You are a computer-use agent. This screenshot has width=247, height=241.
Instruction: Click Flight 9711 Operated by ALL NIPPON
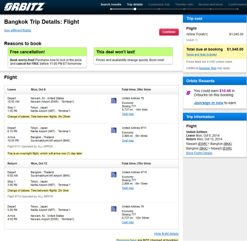click(x=30, y=147)
